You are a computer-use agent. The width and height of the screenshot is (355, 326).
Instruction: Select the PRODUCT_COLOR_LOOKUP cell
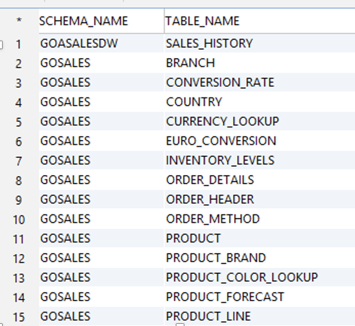point(260,278)
